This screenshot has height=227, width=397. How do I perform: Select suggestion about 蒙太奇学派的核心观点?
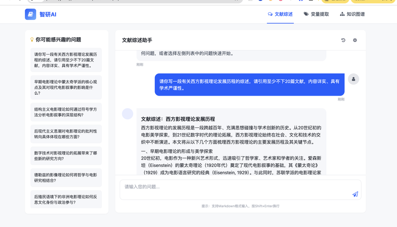[66, 87]
